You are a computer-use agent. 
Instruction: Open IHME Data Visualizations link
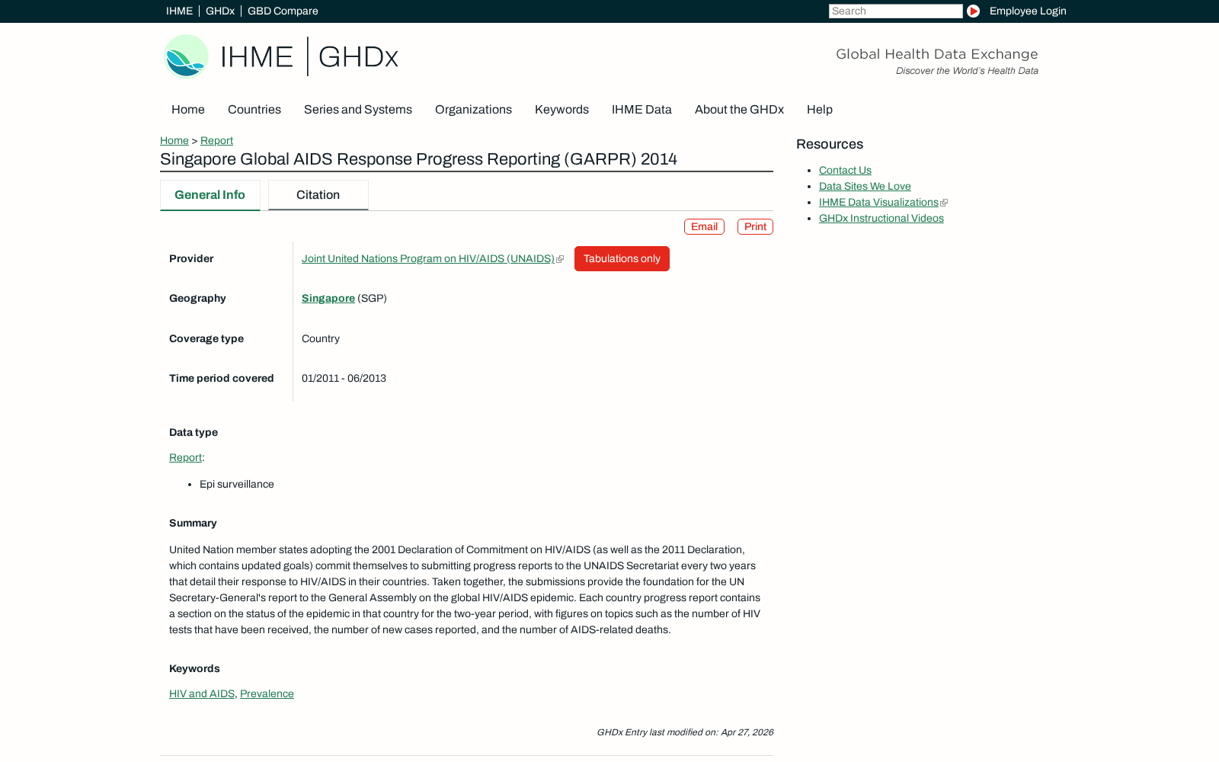click(878, 203)
